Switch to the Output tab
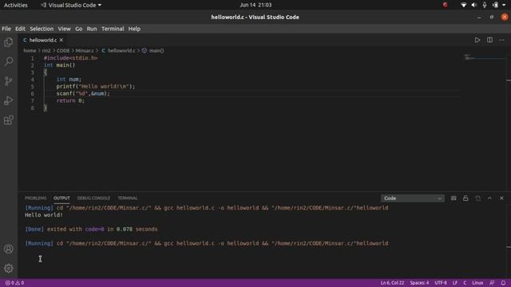The width and height of the screenshot is (511, 287). (x=61, y=199)
